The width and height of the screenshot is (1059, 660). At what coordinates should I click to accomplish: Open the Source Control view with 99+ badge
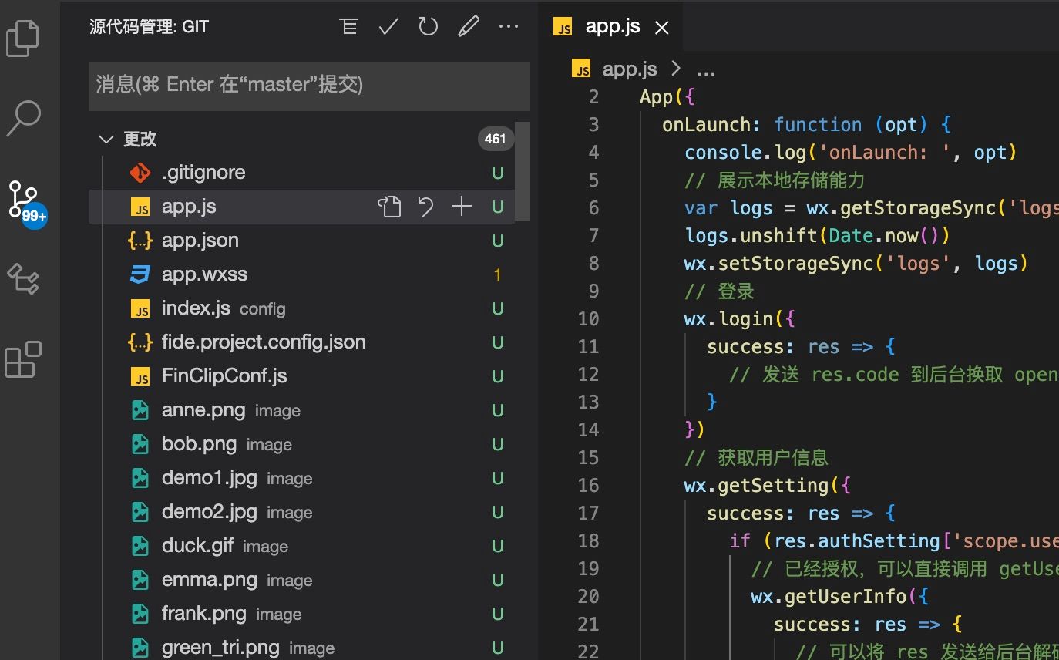(x=25, y=200)
